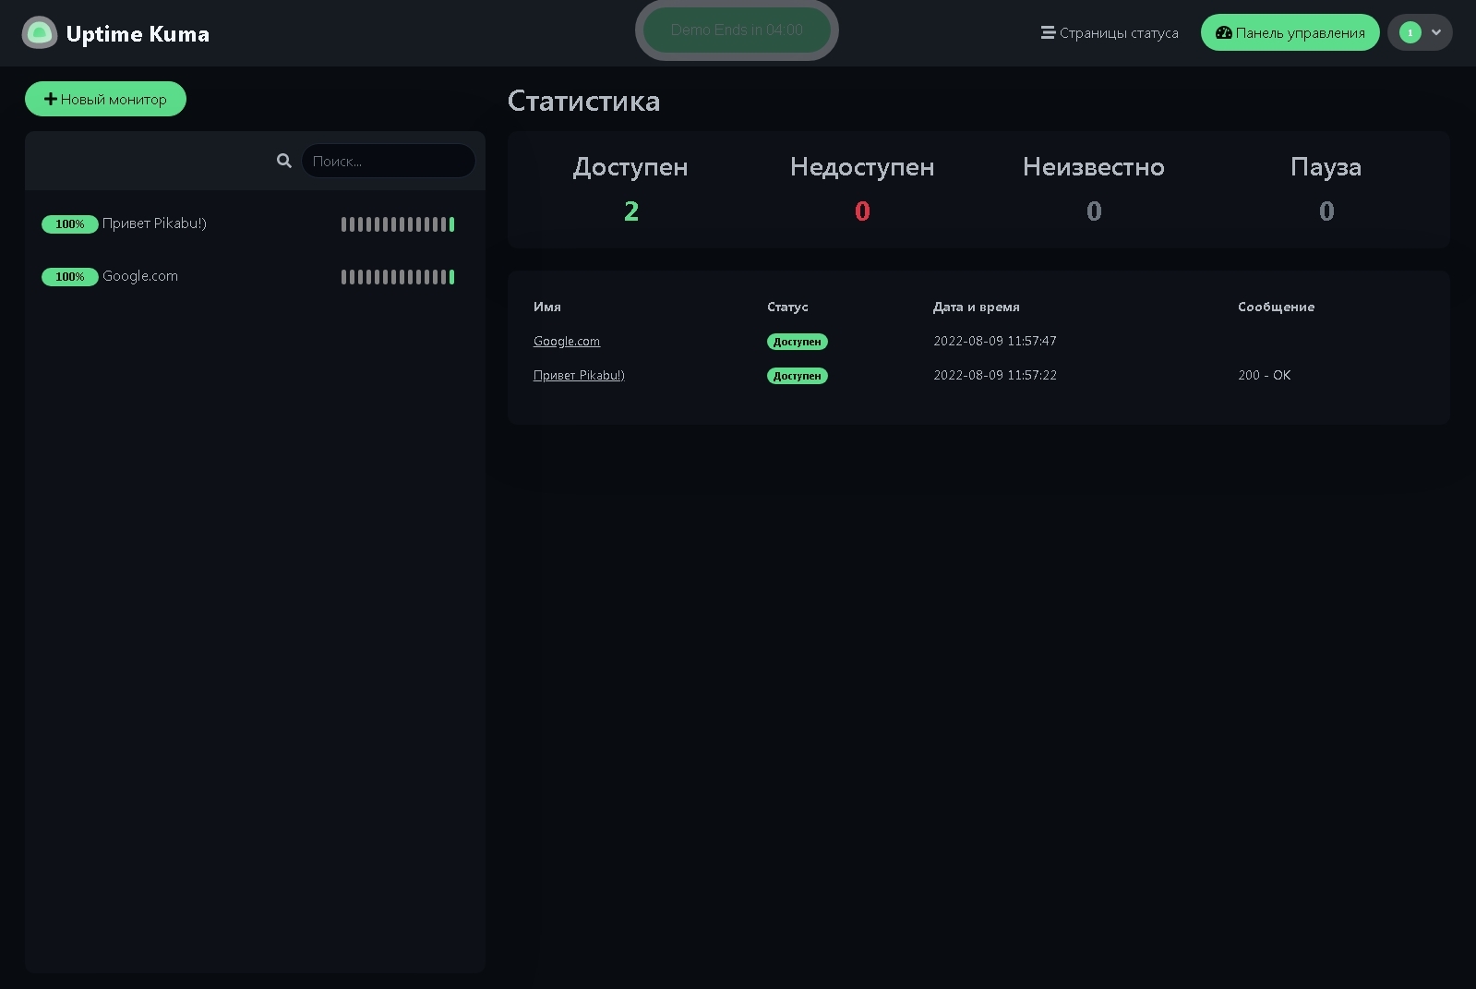The image size is (1476, 989).
Task: Click the Имя column header
Action: click(547, 307)
